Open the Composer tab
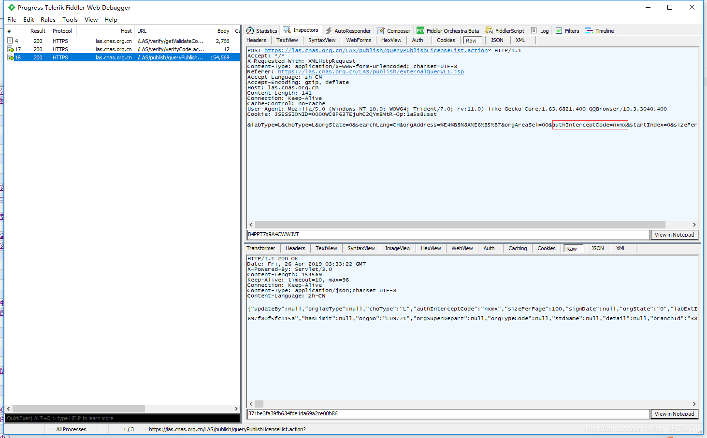The height and width of the screenshot is (438, 707). click(x=394, y=31)
